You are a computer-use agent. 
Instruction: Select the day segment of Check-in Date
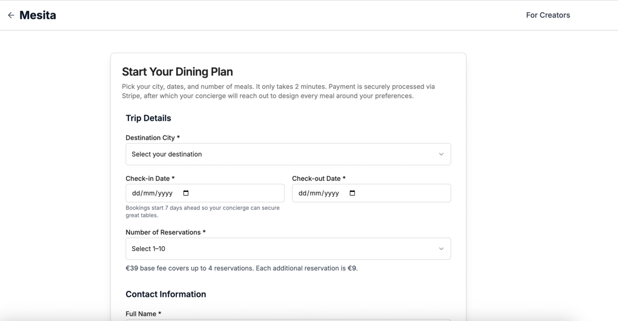pyautogui.click(x=136, y=193)
